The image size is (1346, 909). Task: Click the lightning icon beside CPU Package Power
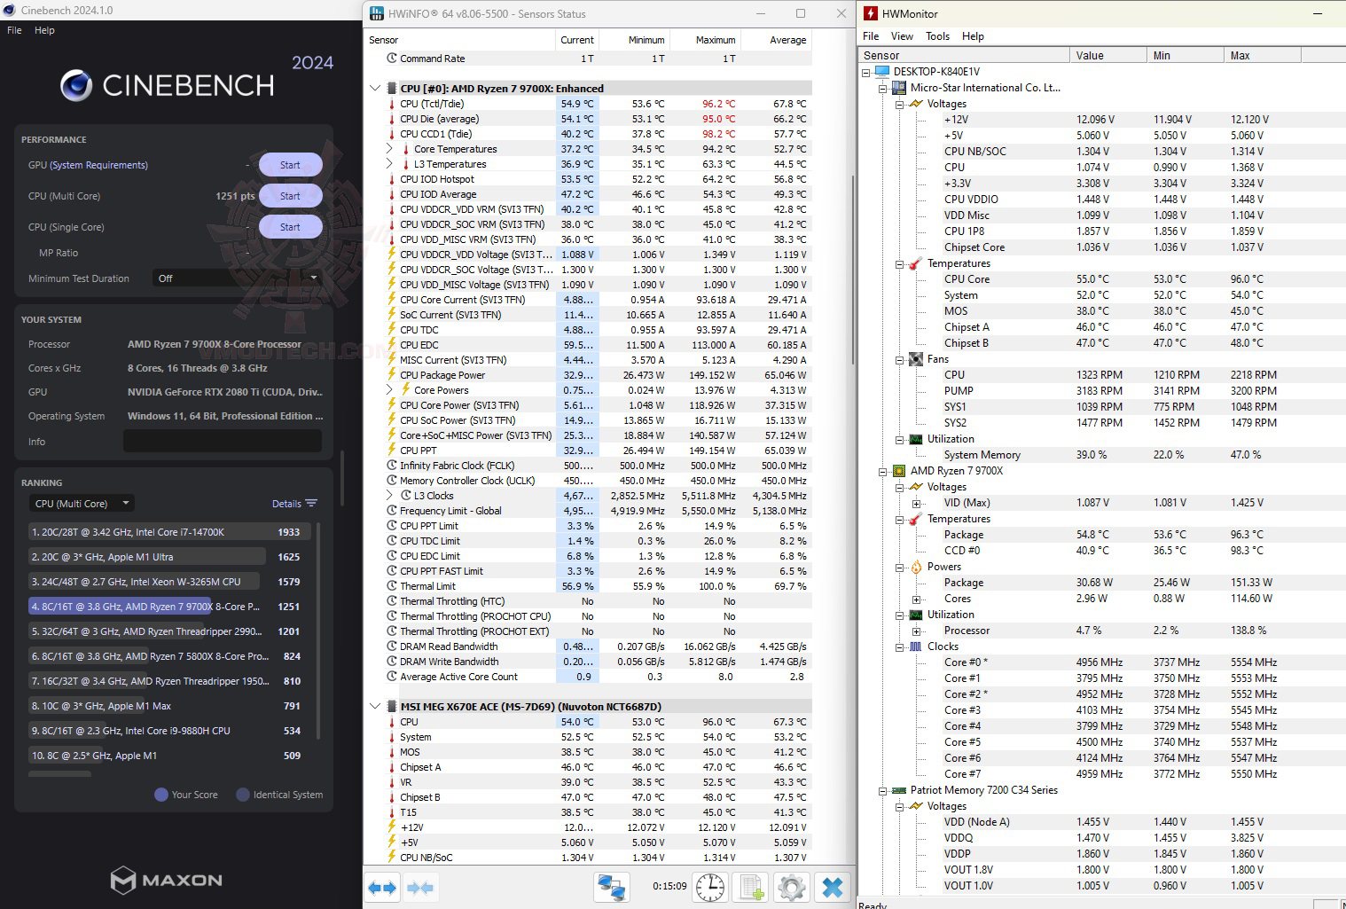pos(392,375)
